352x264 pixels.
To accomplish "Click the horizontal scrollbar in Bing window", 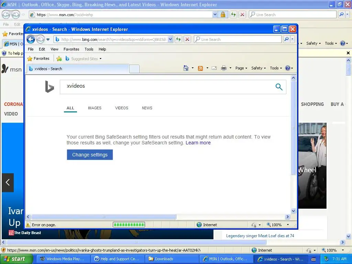I will (103, 217).
